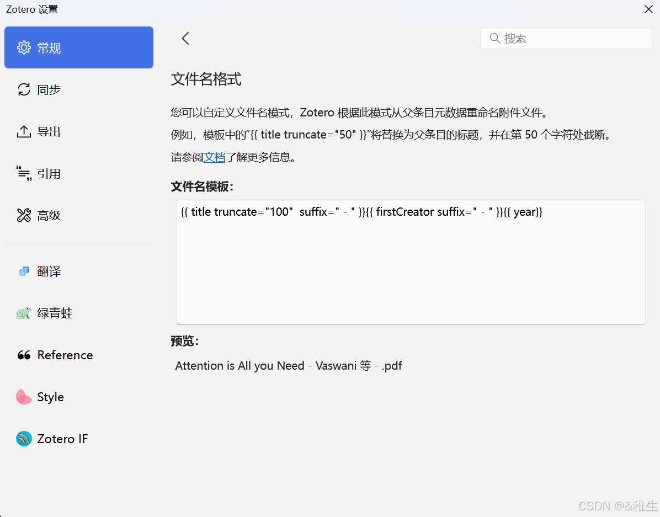Click inside the 文件名模板 text area
The image size is (660, 517).
[x=411, y=262]
